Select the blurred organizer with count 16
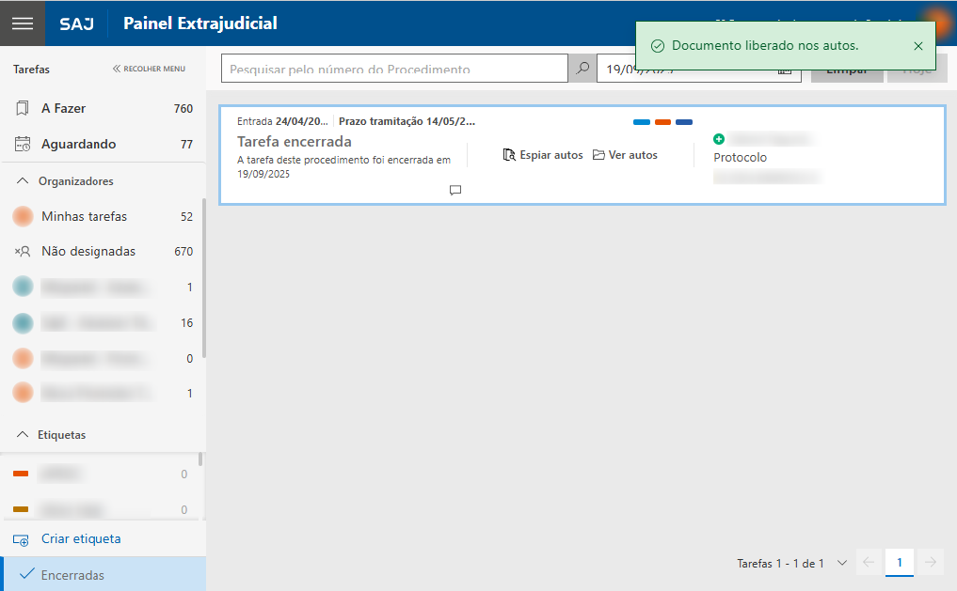957x591 pixels. click(x=104, y=323)
